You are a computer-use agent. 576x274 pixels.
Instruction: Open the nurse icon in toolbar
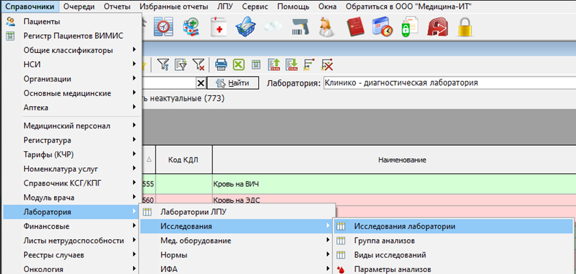click(326, 27)
